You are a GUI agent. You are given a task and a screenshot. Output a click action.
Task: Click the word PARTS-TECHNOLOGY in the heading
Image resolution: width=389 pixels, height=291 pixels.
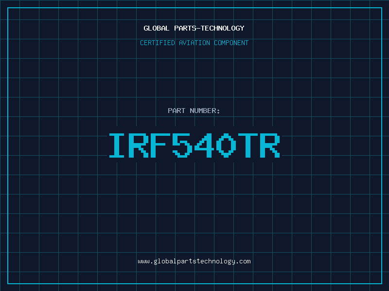tap(209, 28)
